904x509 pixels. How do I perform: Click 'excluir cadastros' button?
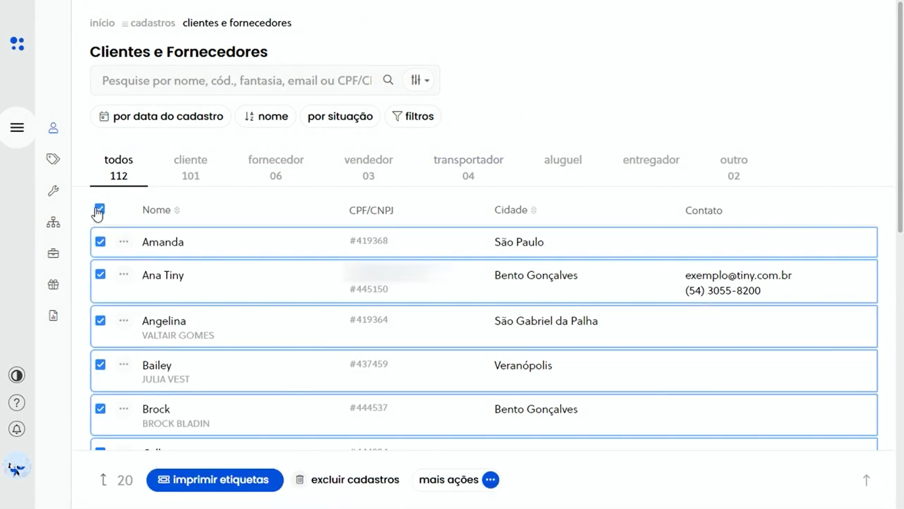347,480
